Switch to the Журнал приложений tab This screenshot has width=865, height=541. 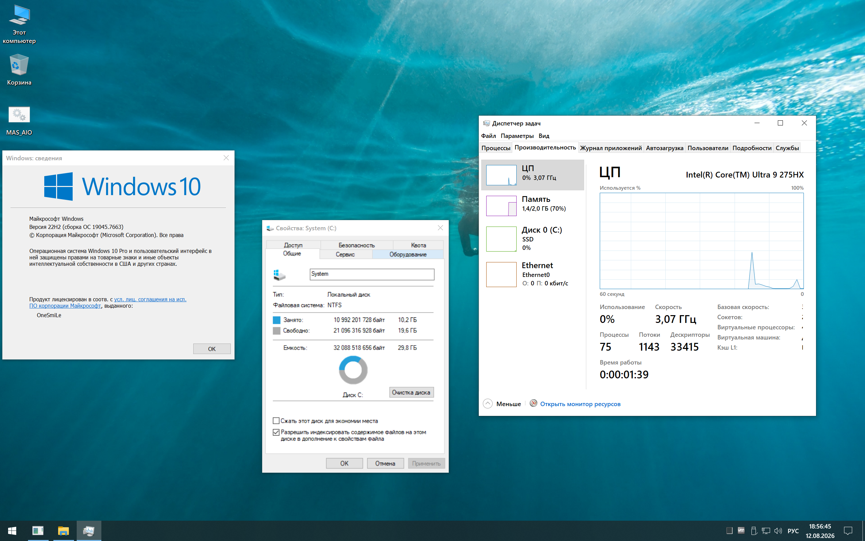tap(611, 148)
